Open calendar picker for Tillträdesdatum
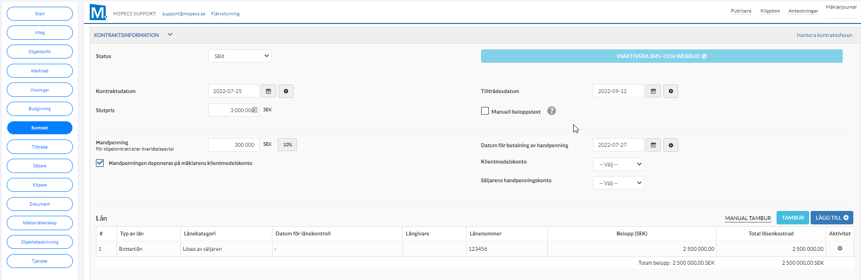Viewport: 861px width, 280px height. pos(653,91)
